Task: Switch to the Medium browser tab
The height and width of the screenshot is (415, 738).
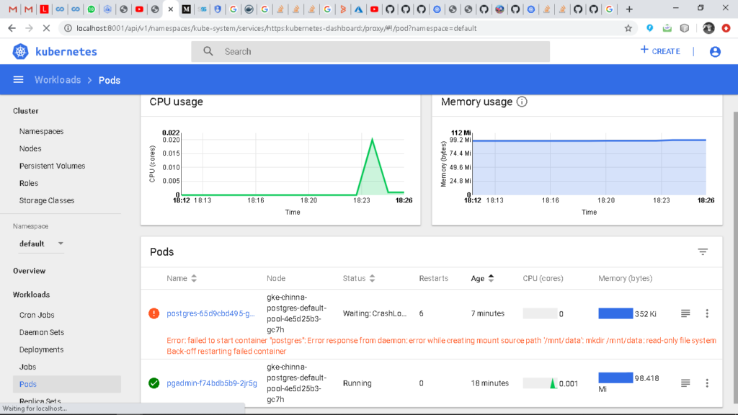Action: click(187, 9)
